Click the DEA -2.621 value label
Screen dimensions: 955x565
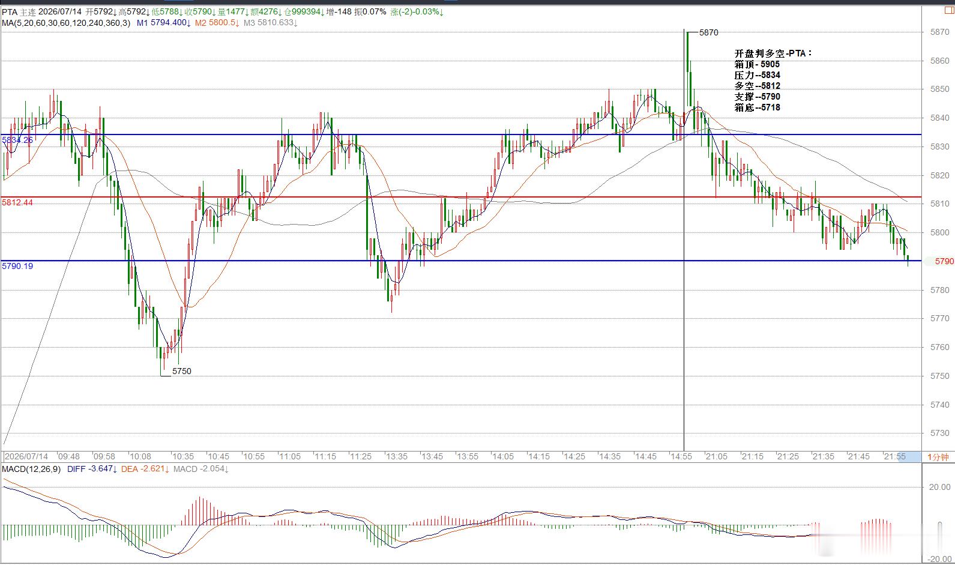point(145,469)
